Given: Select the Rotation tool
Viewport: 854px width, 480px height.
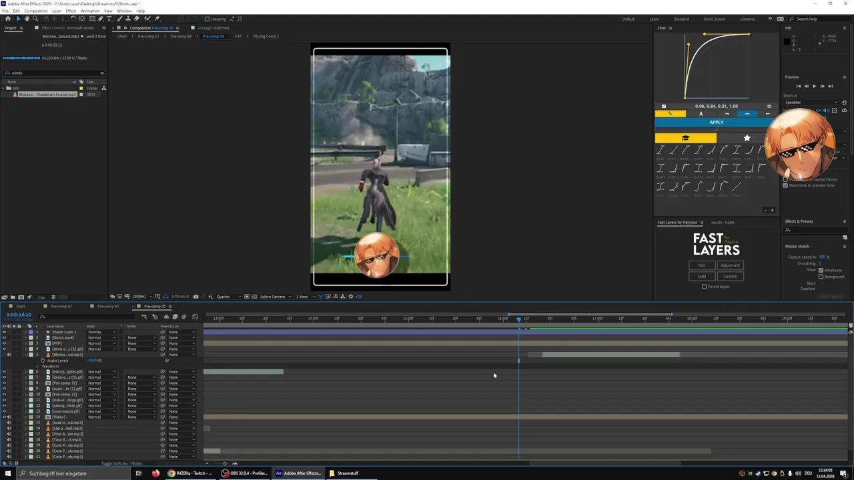Looking at the screenshot, I should coord(73,19).
